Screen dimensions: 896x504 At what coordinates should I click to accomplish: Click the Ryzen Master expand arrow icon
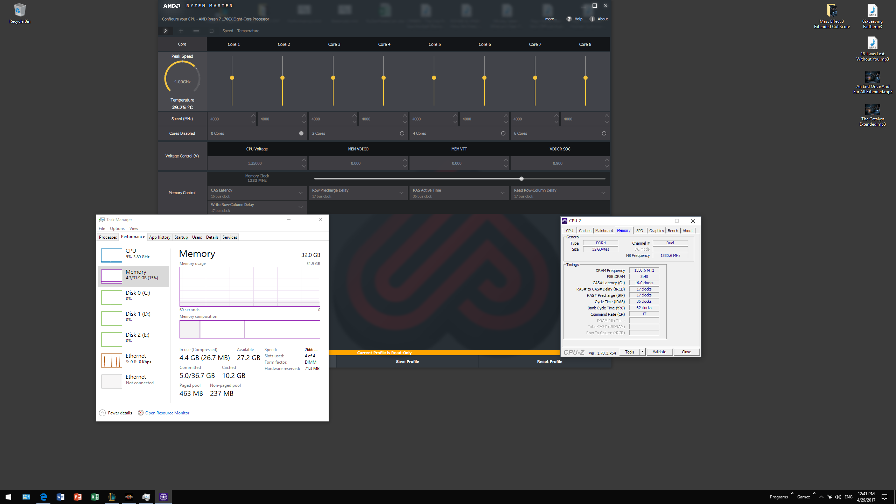[165, 31]
